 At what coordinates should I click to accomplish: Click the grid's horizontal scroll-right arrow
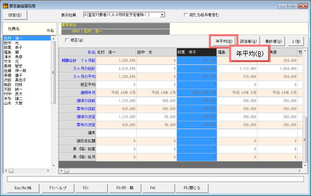click(300, 171)
